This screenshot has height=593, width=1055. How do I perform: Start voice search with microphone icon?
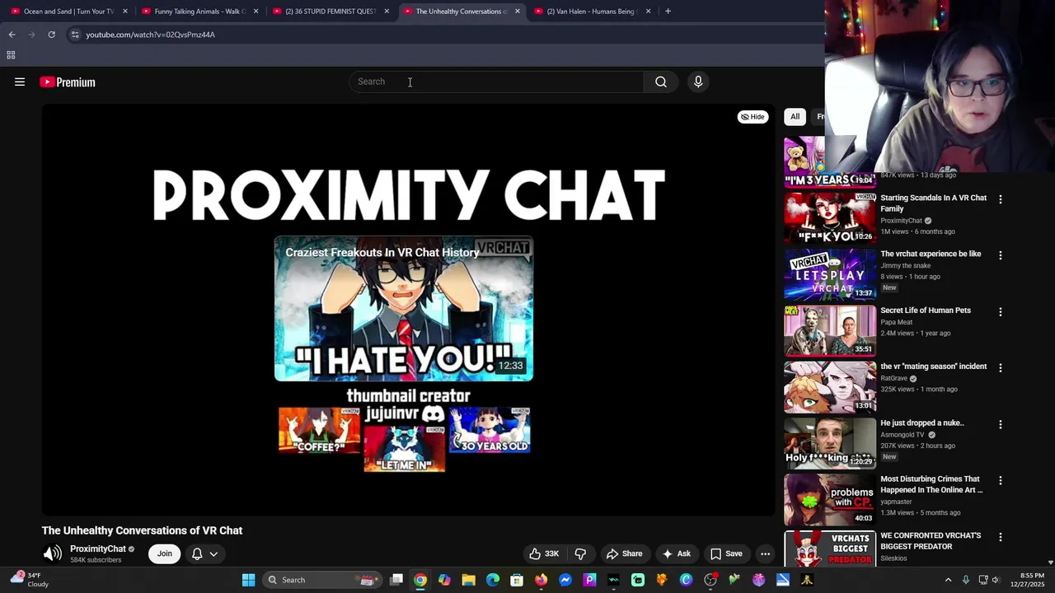(698, 82)
